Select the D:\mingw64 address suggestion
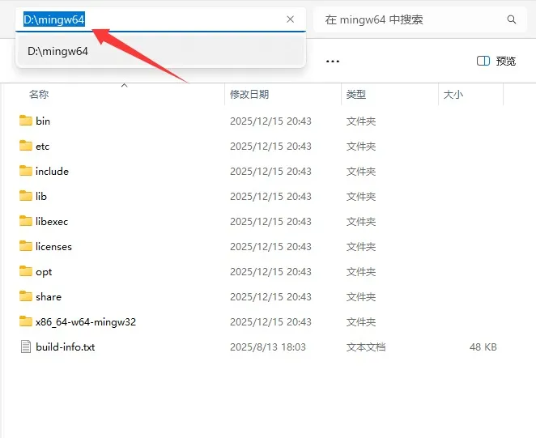Viewport: 536px width, 438px height. tap(160, 51)
